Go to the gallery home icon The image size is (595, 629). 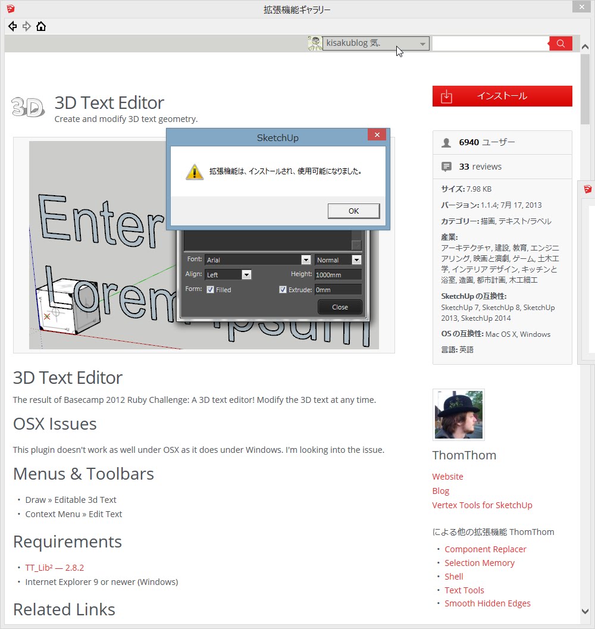(x=41, y=26)
